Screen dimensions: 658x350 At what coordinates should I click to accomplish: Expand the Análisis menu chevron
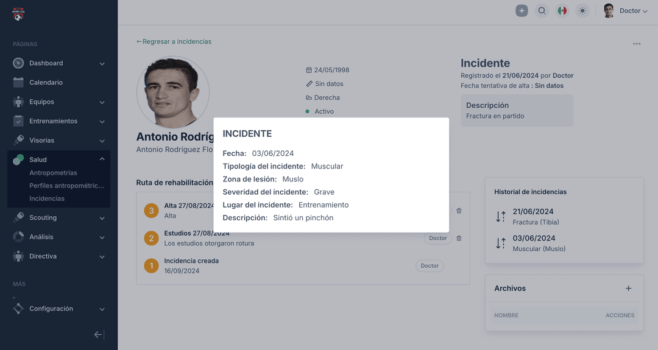[x=102, y=237]
